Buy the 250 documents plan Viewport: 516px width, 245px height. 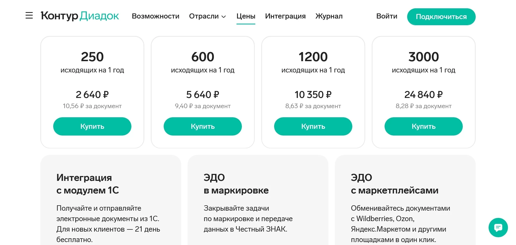92,126
